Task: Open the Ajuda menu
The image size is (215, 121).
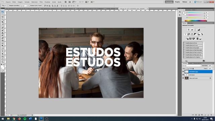Action: pos(59,2)
